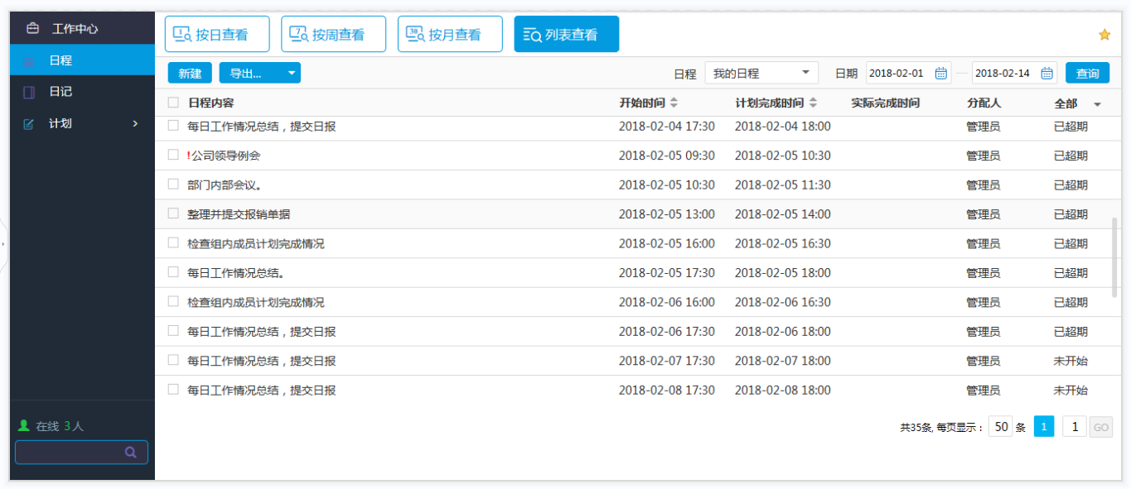Tick checkbox for 公司领导例会 row
This screenshot has width=1131, height=489.
[173, 155]
